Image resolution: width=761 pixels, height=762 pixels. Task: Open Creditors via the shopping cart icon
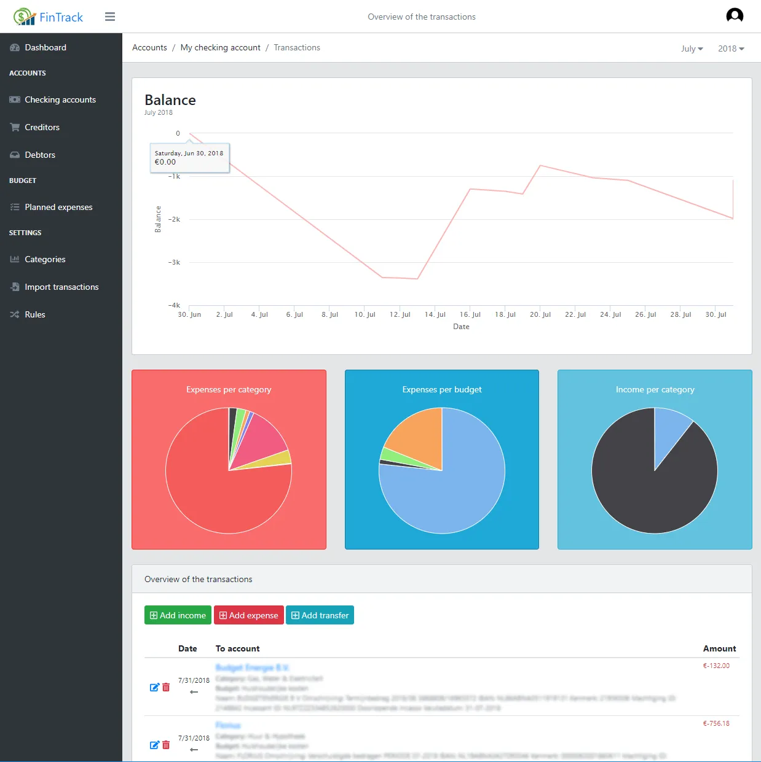(x=15, y=127)
